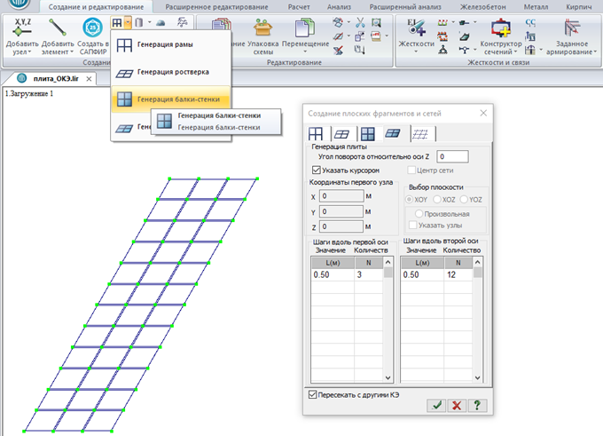Expand Конструктор сечений dropdown arrow
This screenshot has height=436, width=603.
pos(515,52)
